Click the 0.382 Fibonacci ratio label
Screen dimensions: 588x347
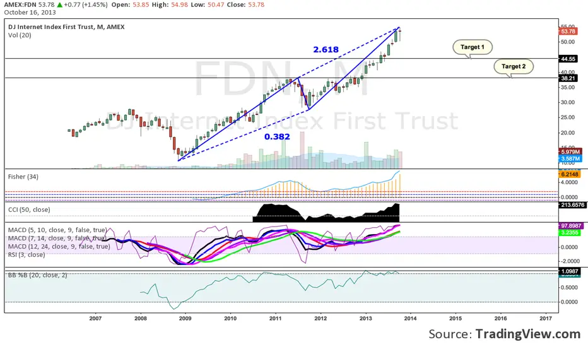277,136
